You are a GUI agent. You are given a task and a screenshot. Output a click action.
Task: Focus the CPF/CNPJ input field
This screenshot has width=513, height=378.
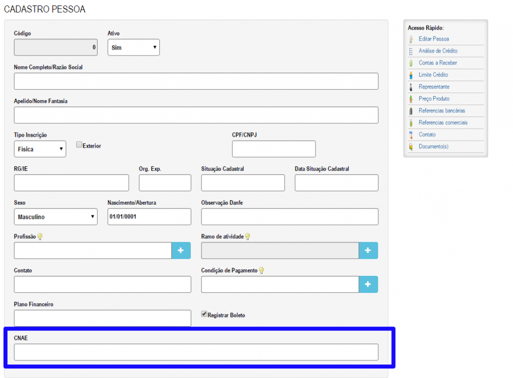tap(274, 149)
